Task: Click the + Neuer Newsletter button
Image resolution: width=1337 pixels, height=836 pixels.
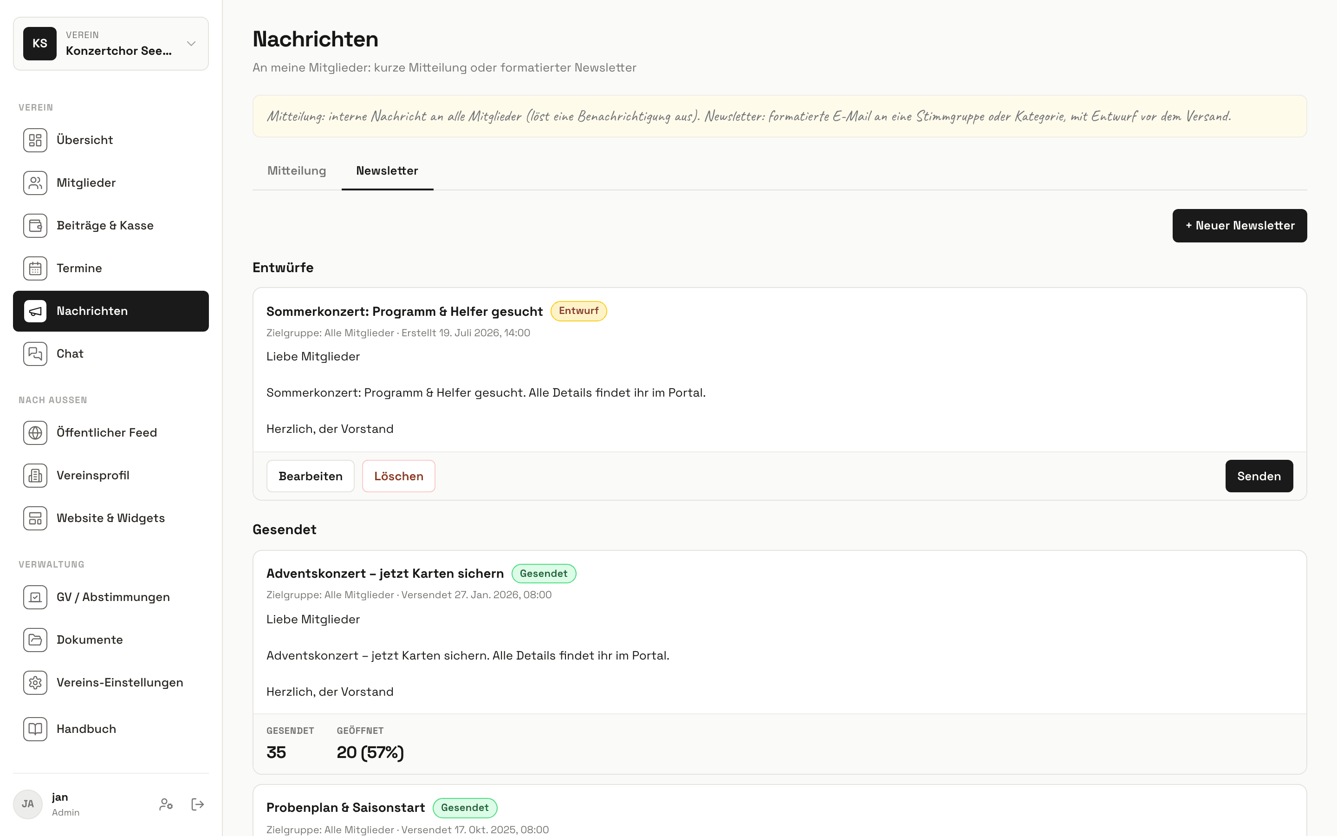Action: click(1239, 226)
